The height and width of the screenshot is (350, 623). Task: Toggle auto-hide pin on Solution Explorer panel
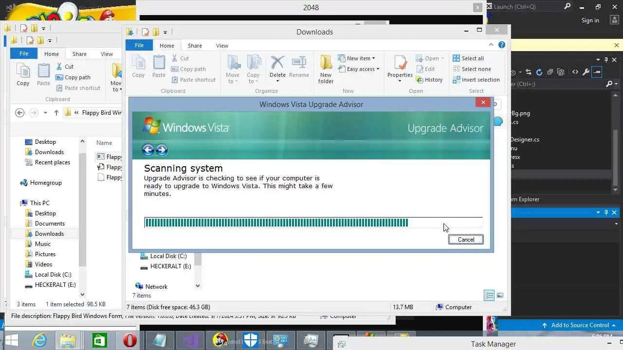[x=606, y=60]
